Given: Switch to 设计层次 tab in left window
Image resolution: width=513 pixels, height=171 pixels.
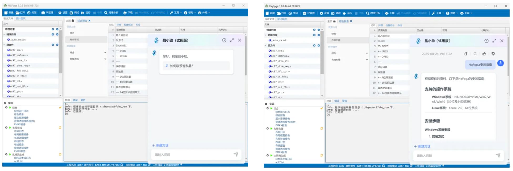Looking at the screenshot, I should point(21,19).
